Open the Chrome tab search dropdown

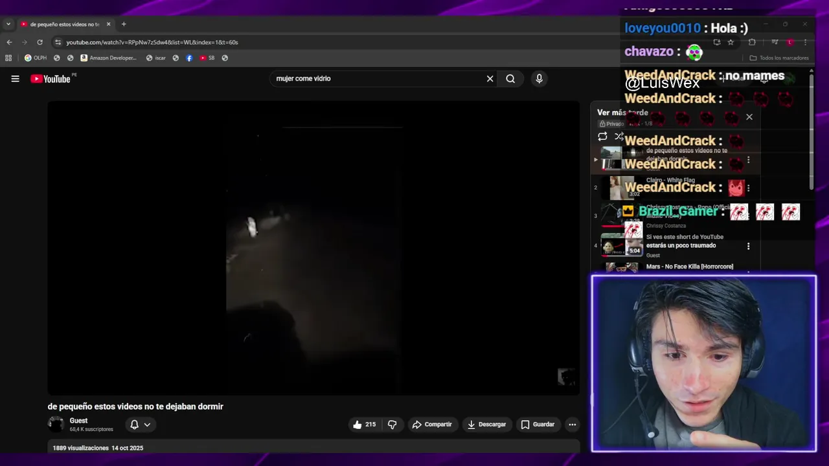coord(8,24)
